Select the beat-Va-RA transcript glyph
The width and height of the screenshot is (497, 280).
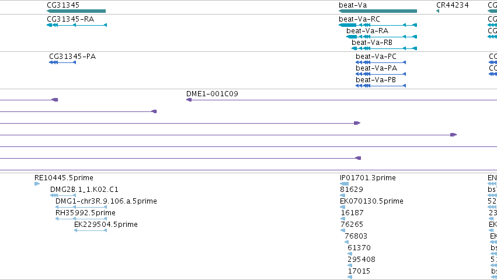381,37
